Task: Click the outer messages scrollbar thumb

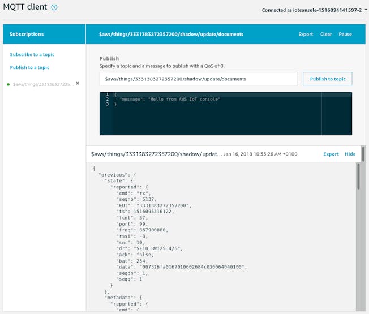Action: [363, 154]
